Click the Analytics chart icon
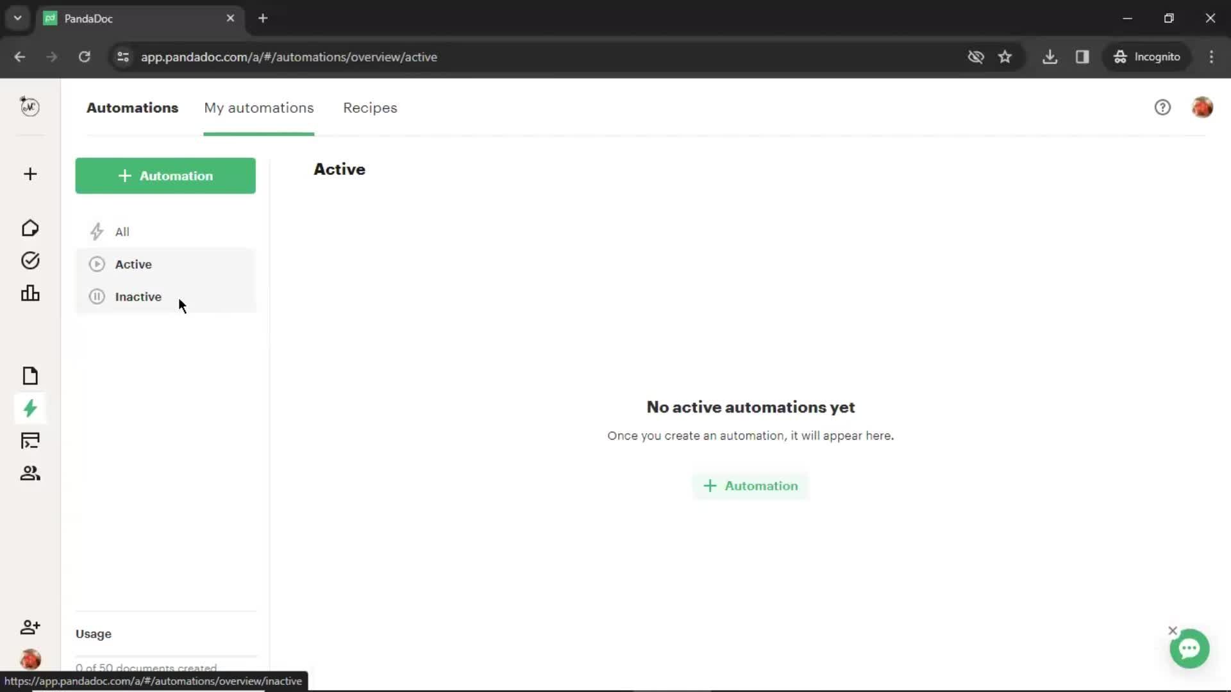The width and height of the screenshot is (1231, 692). click(x=29, y=292)
